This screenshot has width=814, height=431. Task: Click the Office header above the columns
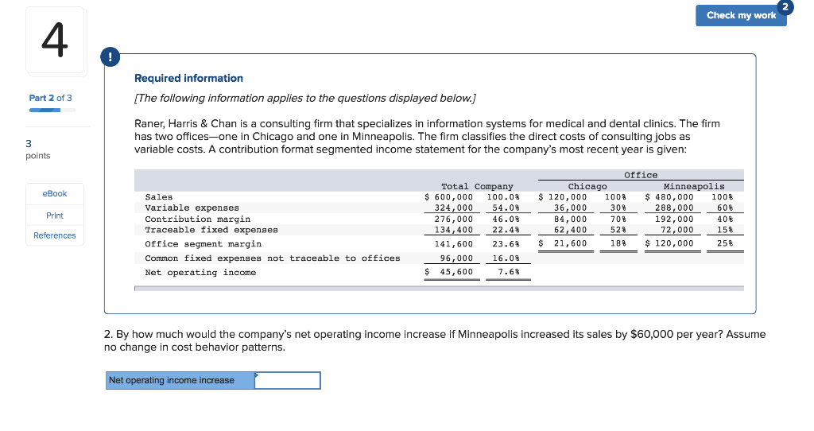pos(641,175)
